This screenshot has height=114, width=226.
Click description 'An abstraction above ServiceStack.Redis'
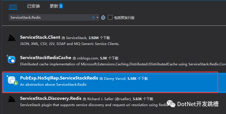tap(53, 85)
